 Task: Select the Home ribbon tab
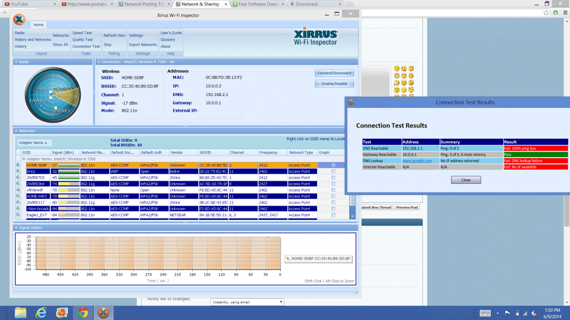coord(38,25)
